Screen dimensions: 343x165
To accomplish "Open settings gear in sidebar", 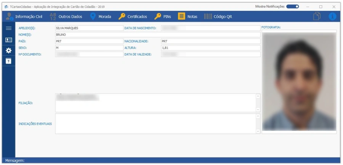I will pyautogui.click(x=8, y=50).
